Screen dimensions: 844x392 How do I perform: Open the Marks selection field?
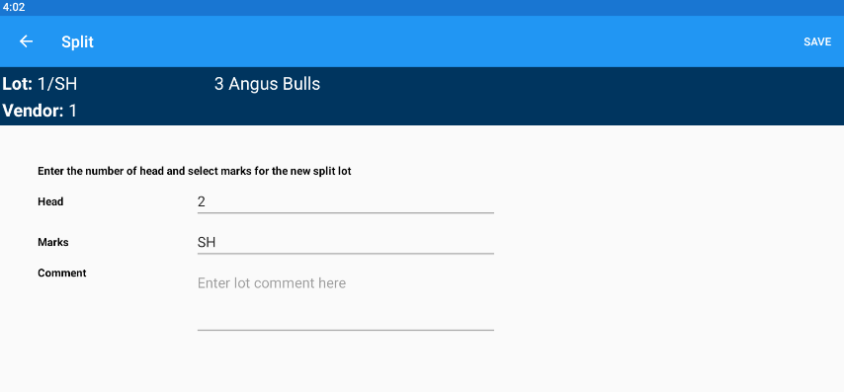[346, 243]
